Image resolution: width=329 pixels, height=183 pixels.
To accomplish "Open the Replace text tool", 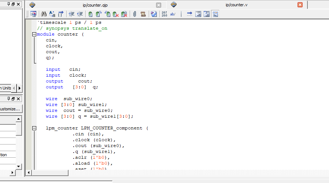I will coord(52,14).
